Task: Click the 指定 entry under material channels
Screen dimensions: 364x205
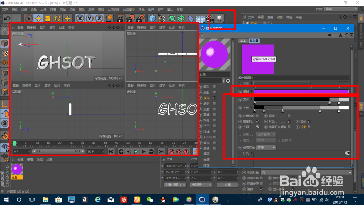Action: point(206,165)
